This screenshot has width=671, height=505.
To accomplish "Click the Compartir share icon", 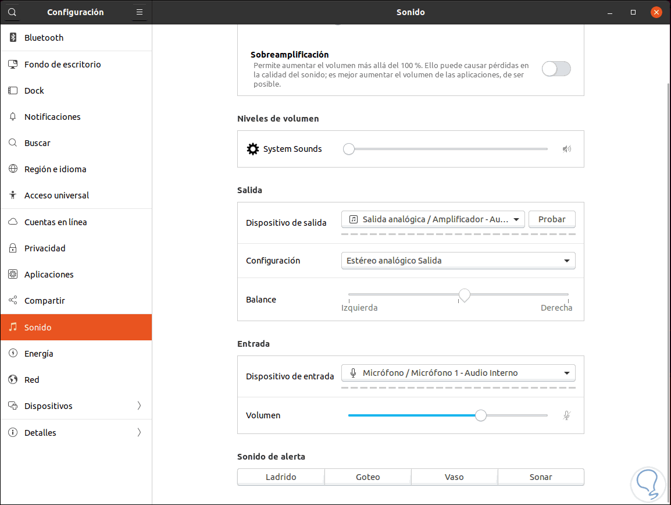I will [13, 301].
